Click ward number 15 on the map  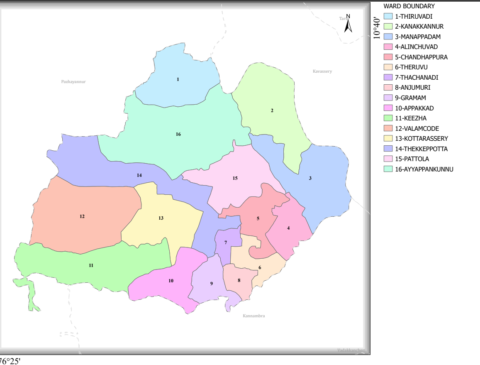(235, 178)
